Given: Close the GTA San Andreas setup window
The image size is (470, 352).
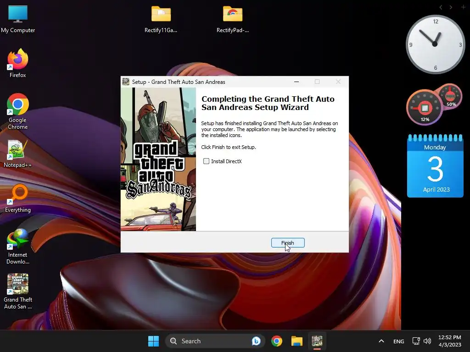Looking at the screenshot, I should click(x=338, y=82).
